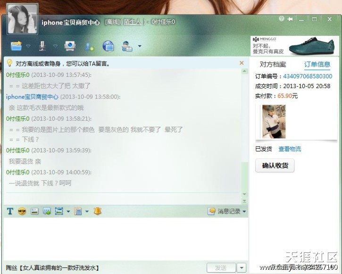Open the voice chat microphone icon
This screenshot has height=274, width=342.
click(42, 46)
